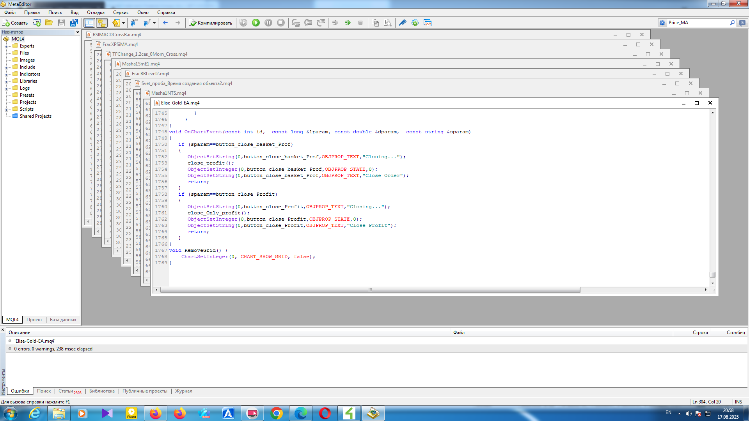Expand the Scripts folder

(x=7, y=110)
